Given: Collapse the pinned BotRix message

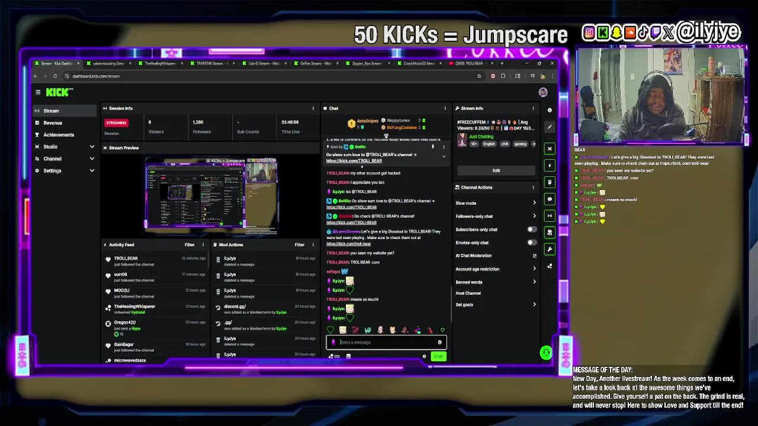Looking at the screenshot, I should pyautogui.click(x=444, y=156).
